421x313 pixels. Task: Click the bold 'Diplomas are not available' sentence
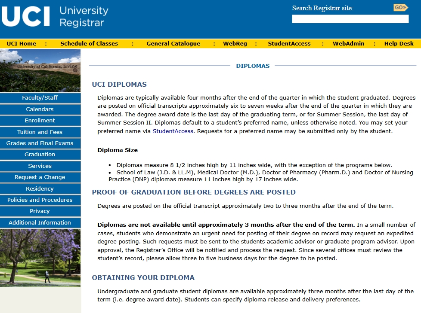226,225
